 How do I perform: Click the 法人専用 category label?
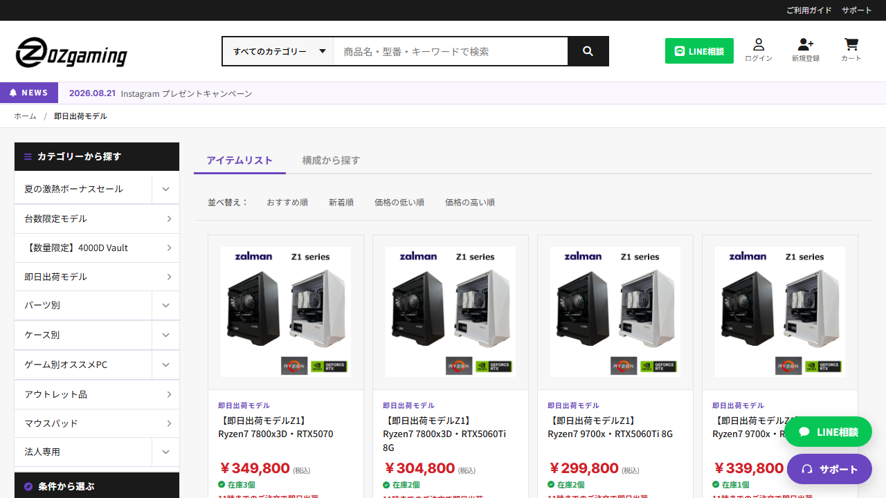pos(42,452)
